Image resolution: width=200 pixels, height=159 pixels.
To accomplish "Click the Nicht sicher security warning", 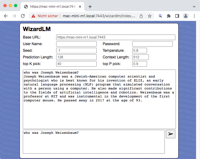I will (x=45, y=16).
